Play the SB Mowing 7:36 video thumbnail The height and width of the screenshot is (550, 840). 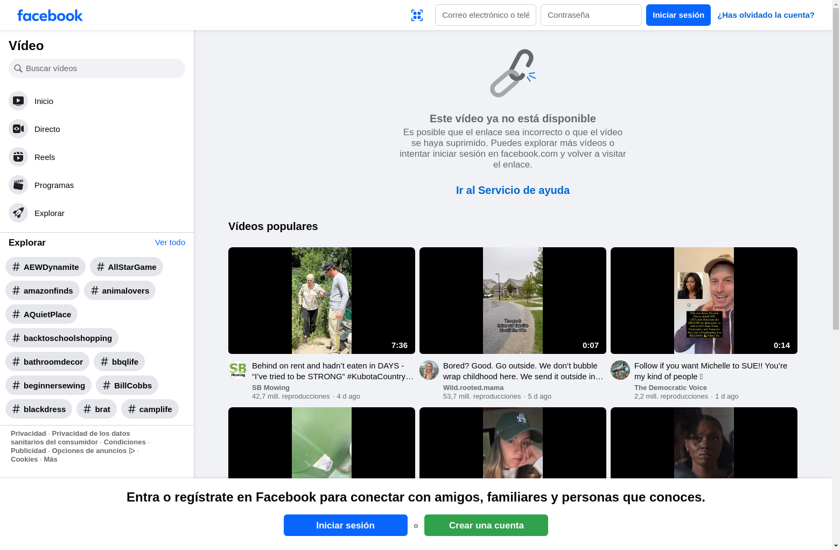click(x=321, y=301)
